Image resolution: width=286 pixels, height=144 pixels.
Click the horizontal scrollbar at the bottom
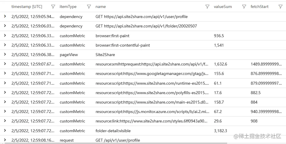point(118,143)
